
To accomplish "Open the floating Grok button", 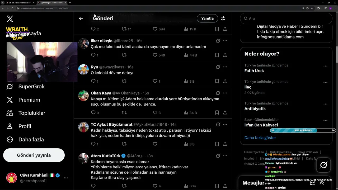I will (323, 165).
